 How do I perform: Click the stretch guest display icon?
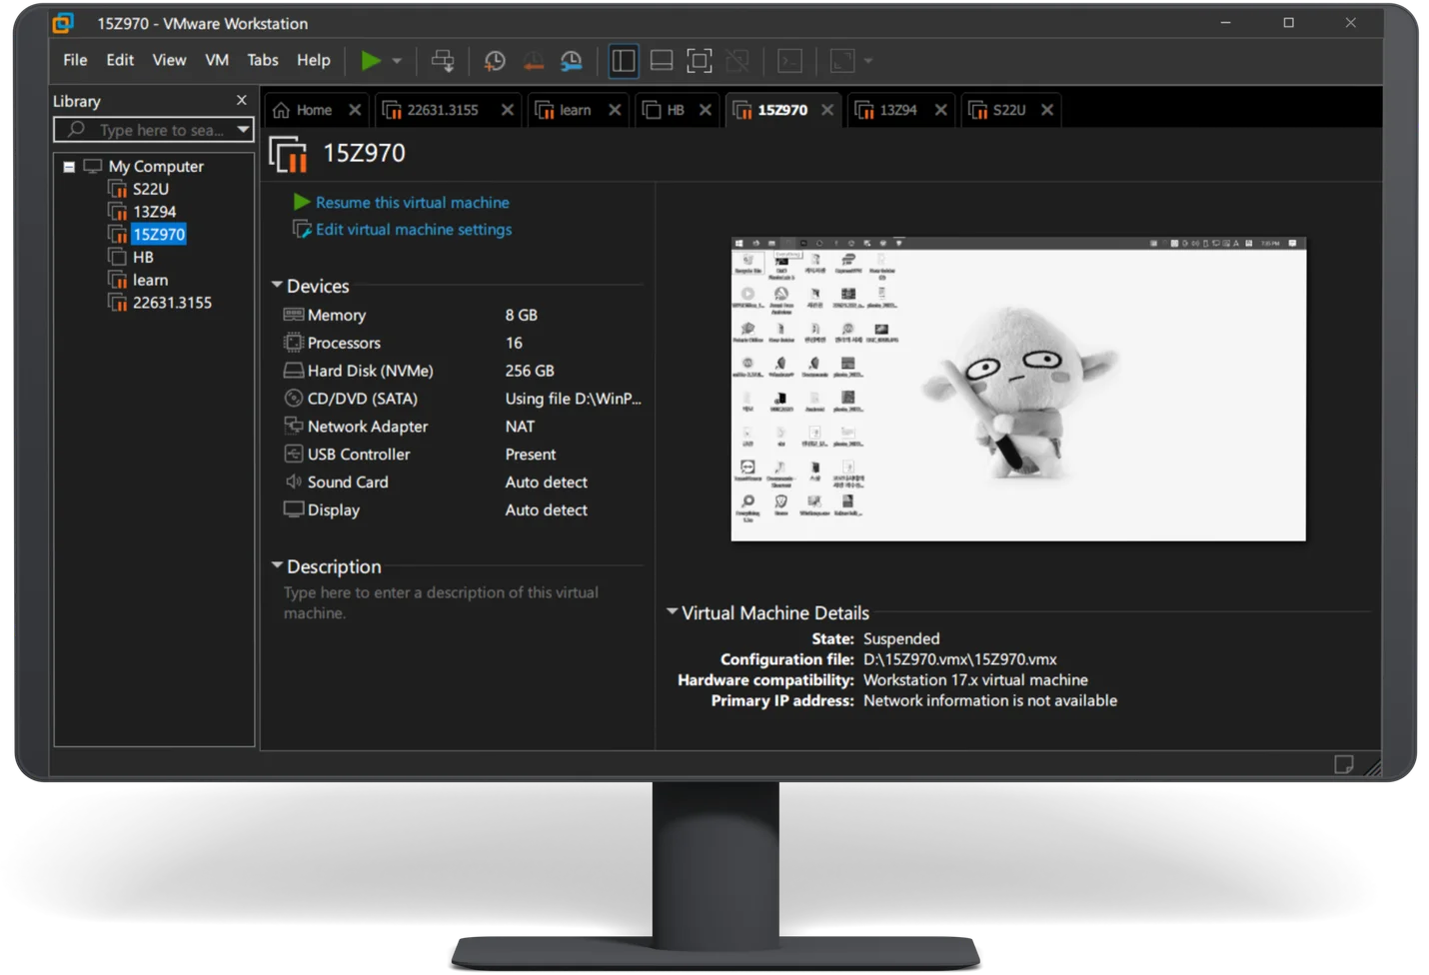pyautogui.click(x=842, y=61)
